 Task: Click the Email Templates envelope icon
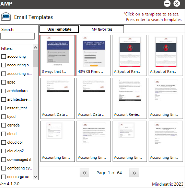pos(6,16)
